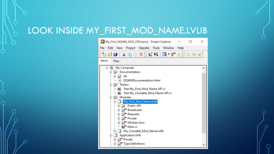Collapse the Modules folder
This screenshot has width=274, height=154.
pos(111,97)
